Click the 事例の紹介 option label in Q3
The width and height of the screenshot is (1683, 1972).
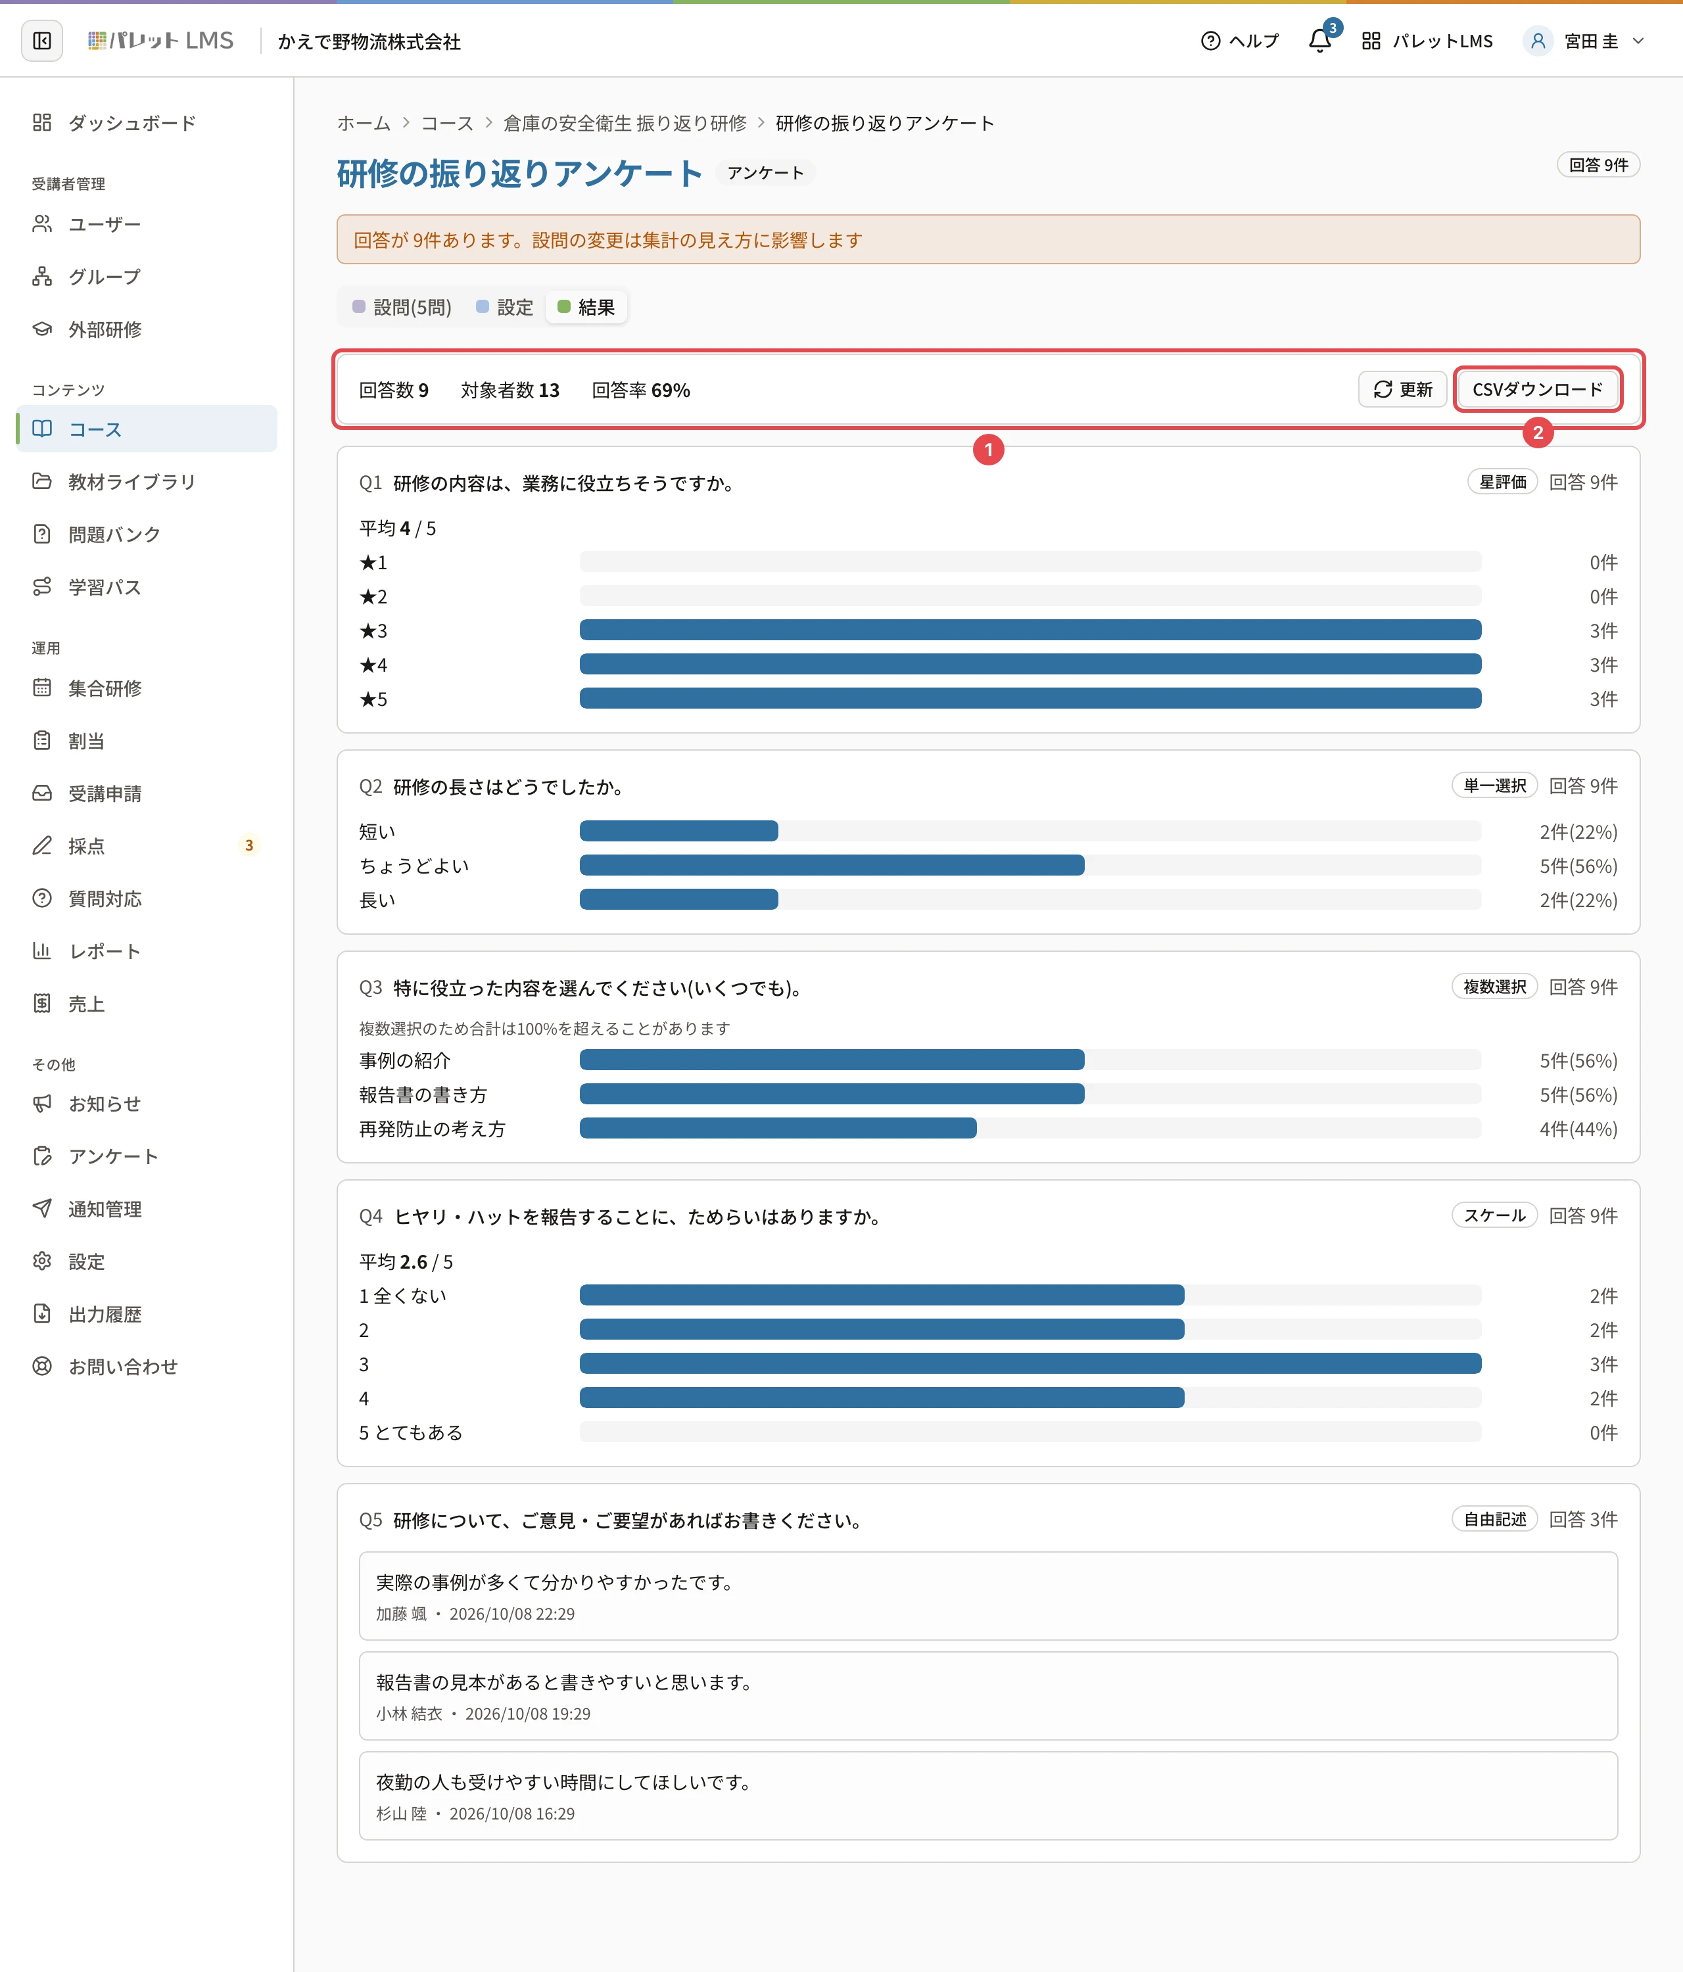(x=404, y=1060)
